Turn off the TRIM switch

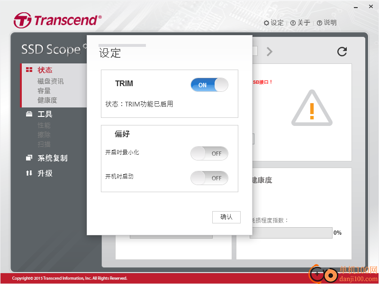[x=209, y=85]
